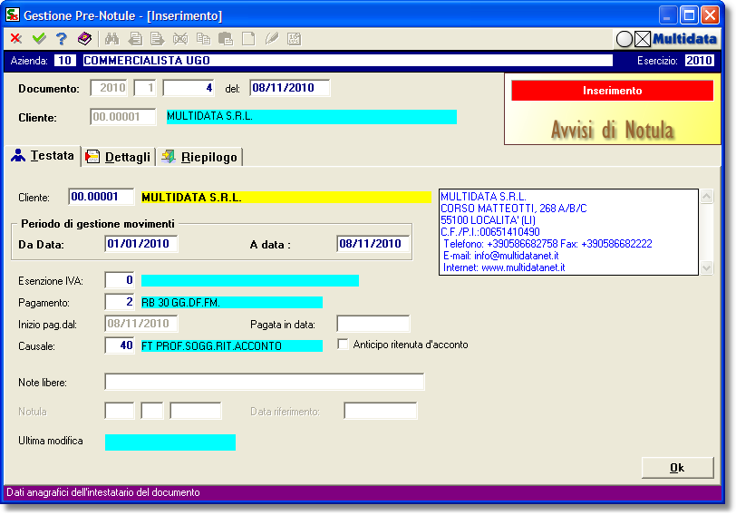Screen dimensions: 736x515
Task: Click the red X cancel icon
Action: pyautogui.click(x=16, y=38)
